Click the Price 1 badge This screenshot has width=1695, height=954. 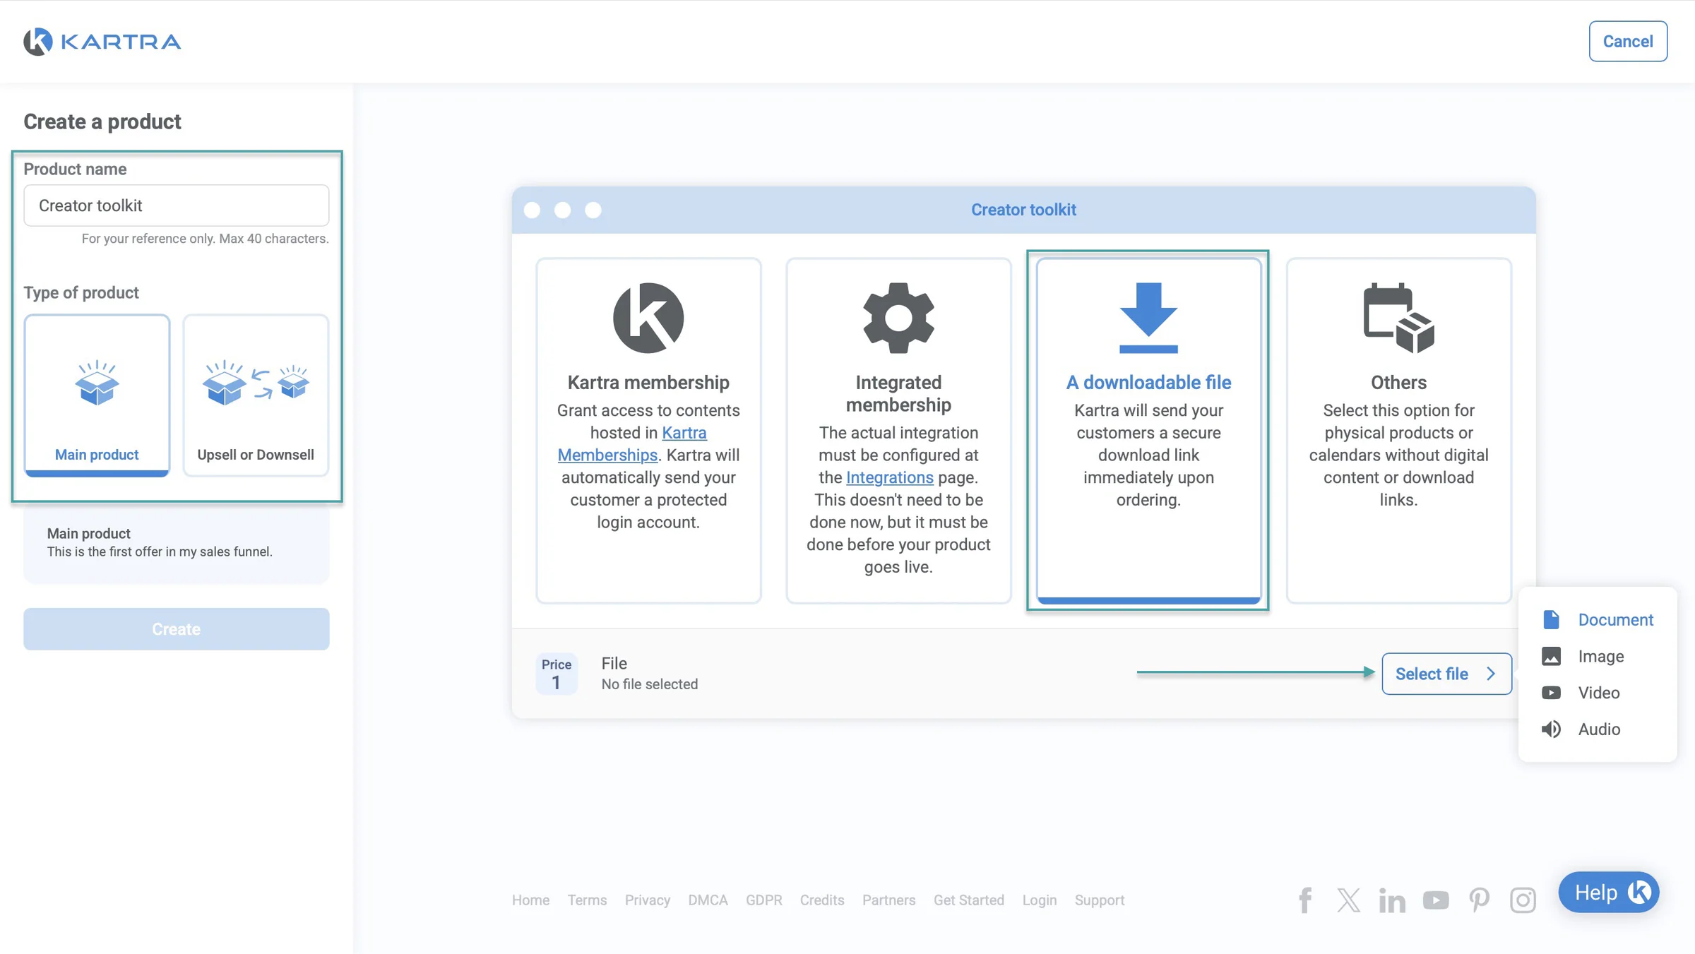pyautogui.click(x=557, y=674)
